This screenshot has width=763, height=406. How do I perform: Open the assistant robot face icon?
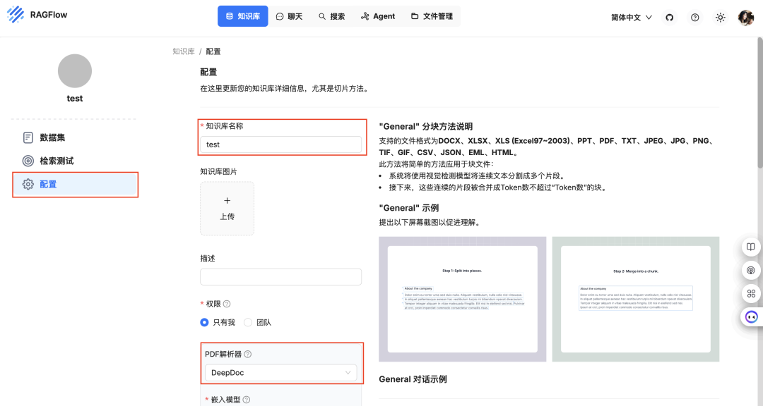(751, 317)
